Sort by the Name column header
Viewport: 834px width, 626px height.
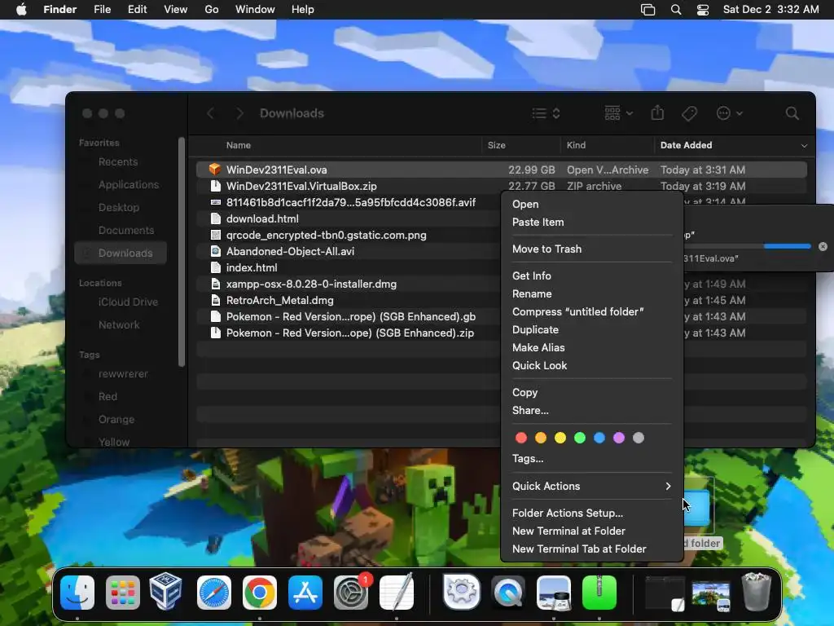[239, 145]
